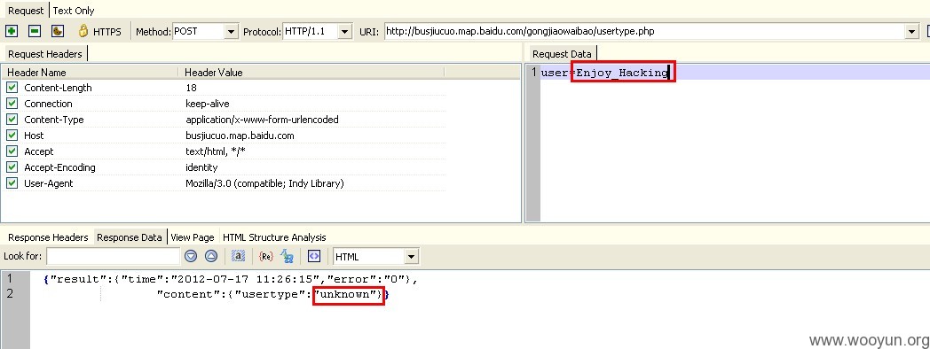The image size is (930, 349).
Task: Open the View Page tab
Action: click(193, 237)
